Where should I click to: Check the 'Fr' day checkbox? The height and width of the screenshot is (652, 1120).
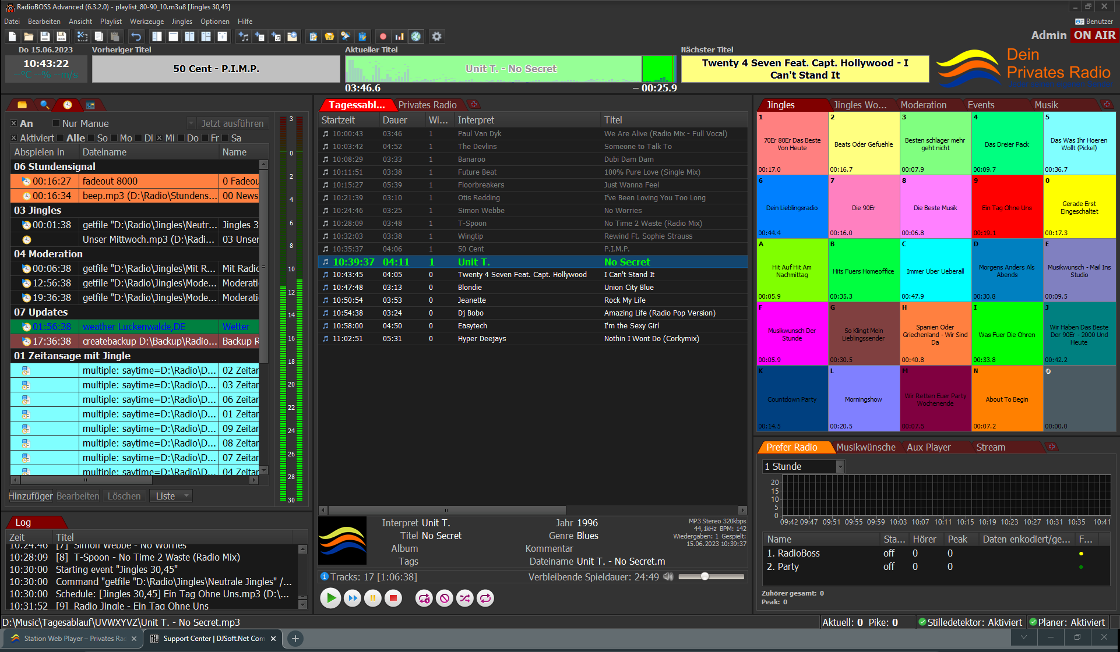[x=205, y=138]
